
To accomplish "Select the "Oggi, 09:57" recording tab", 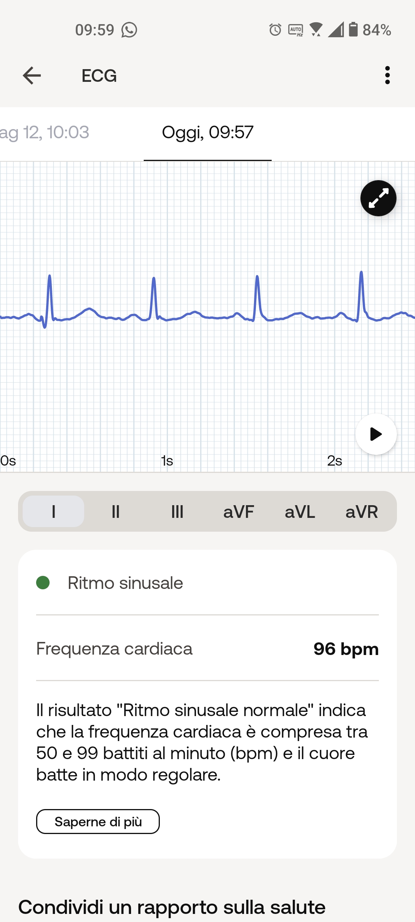I will (x=207, y=133).
